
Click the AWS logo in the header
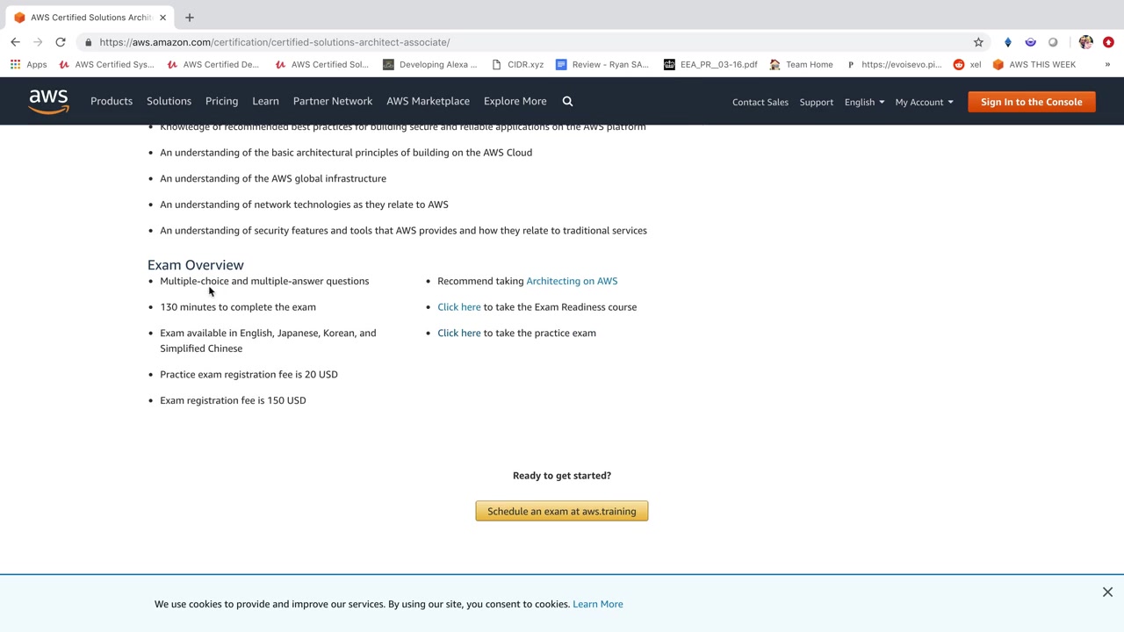coord(48,102)
